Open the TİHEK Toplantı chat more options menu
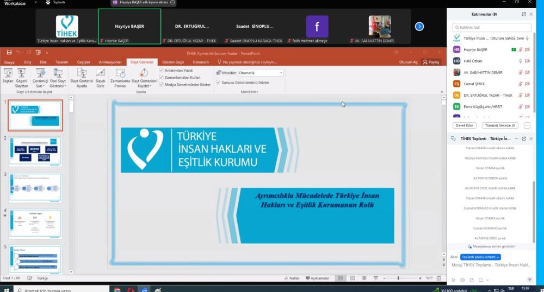The width and height of the screenshot is (544, 292). pos(517,138)
